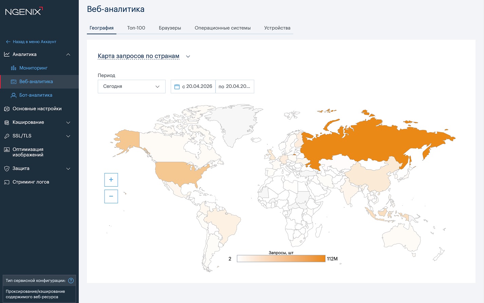Click the Запросы color gradient legend
Screen dimensions: 484x303
281,259
